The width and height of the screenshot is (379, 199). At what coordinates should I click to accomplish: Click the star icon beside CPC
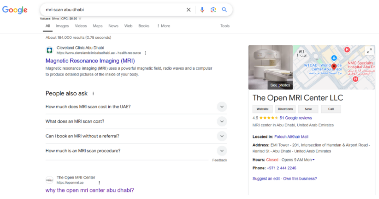(x=80, y=18)
